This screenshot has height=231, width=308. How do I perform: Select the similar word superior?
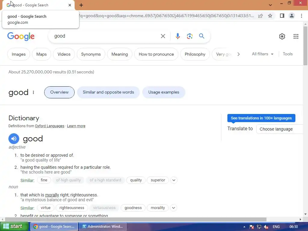point(158,180)
